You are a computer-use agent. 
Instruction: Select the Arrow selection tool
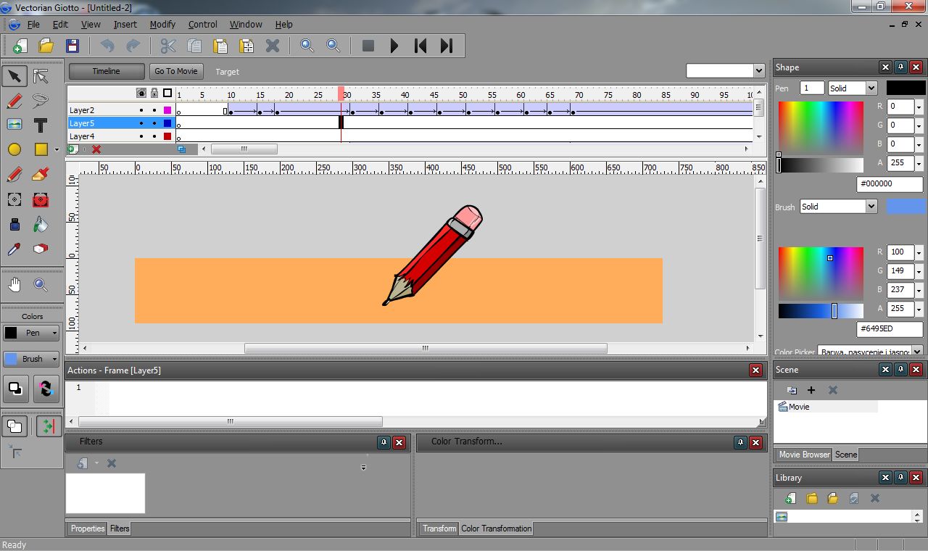click(14, 75)
